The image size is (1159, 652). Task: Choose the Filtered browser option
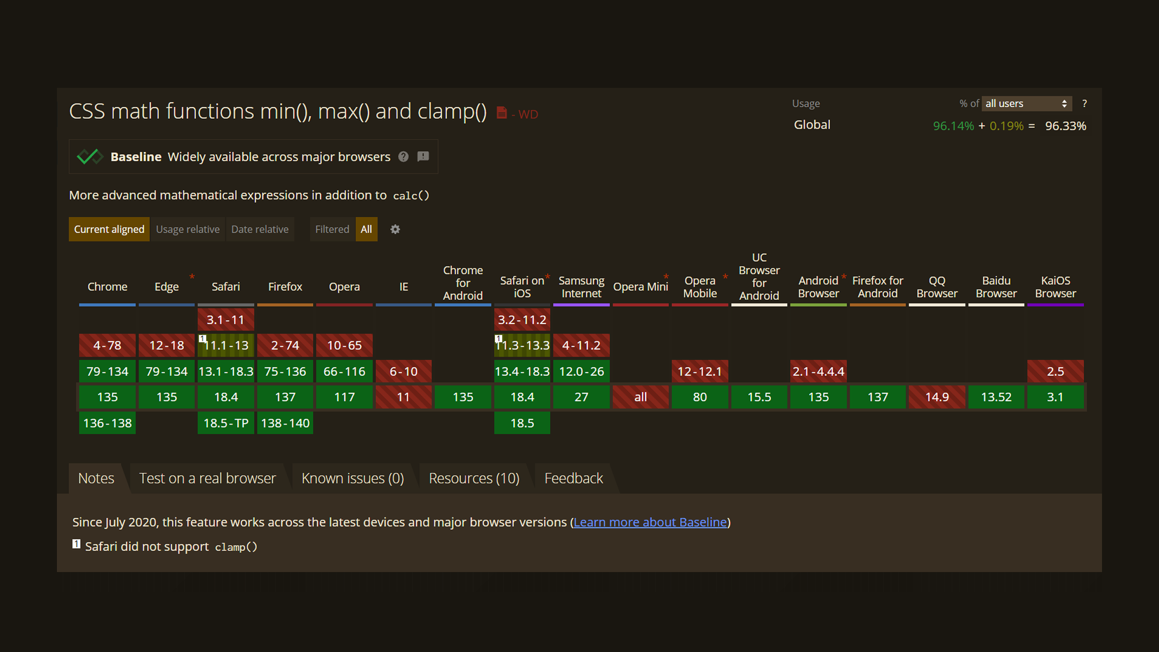click(x=332, y=229)
